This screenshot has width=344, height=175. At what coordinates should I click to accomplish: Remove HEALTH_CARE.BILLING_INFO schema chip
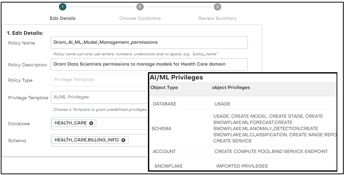123,140
